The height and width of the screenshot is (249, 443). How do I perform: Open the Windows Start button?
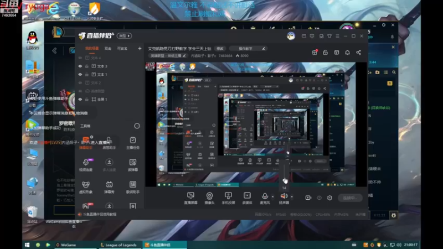[x=27, y=245]
